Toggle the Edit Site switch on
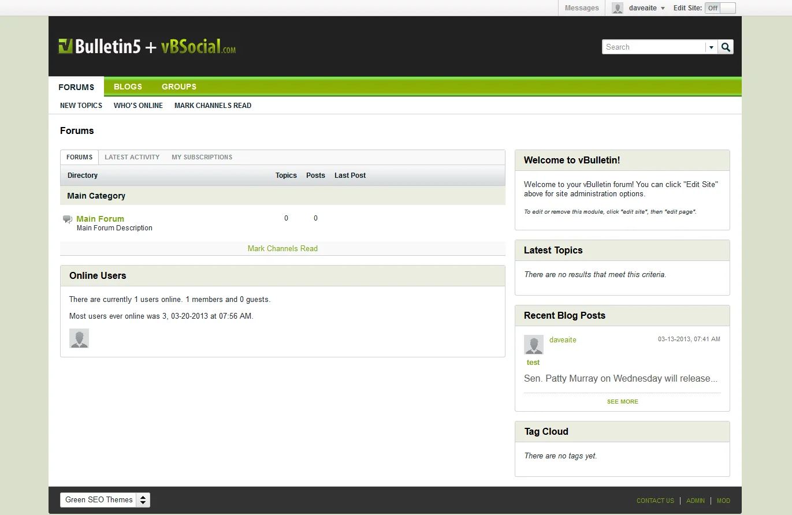 (x=720, y=8)
